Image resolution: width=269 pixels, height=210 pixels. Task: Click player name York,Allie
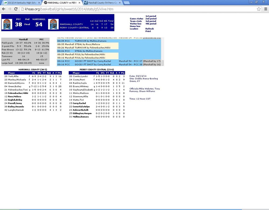tap(13, 76)
